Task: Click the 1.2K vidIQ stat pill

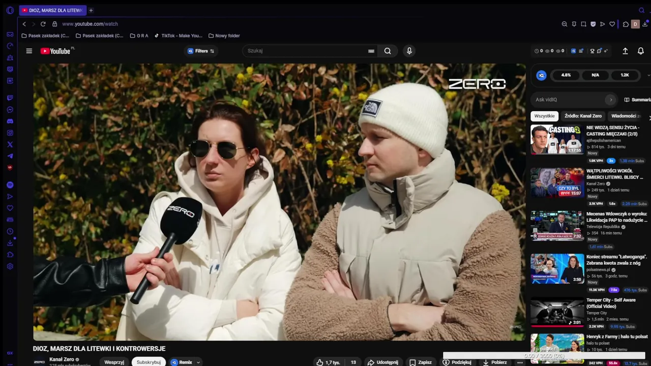Action: point(625,75)
